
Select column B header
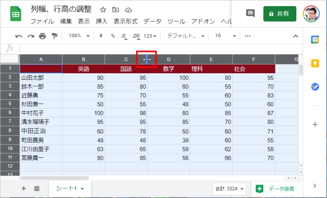pyautogui.click(x=84, y=59)
